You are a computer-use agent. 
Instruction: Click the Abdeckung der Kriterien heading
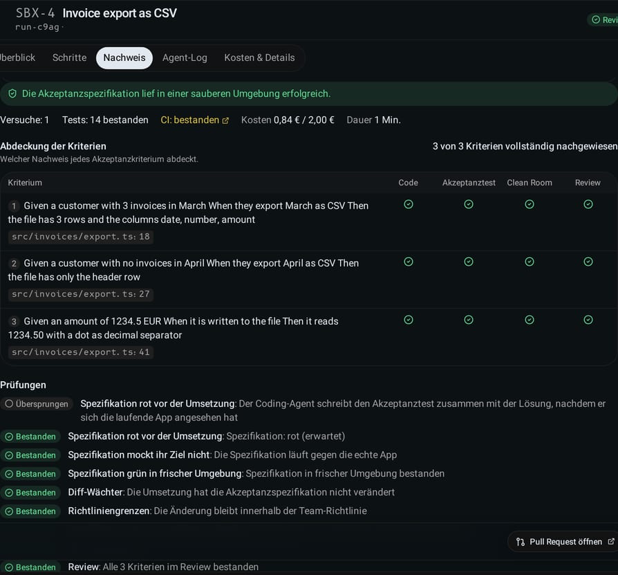click(53, 146)
